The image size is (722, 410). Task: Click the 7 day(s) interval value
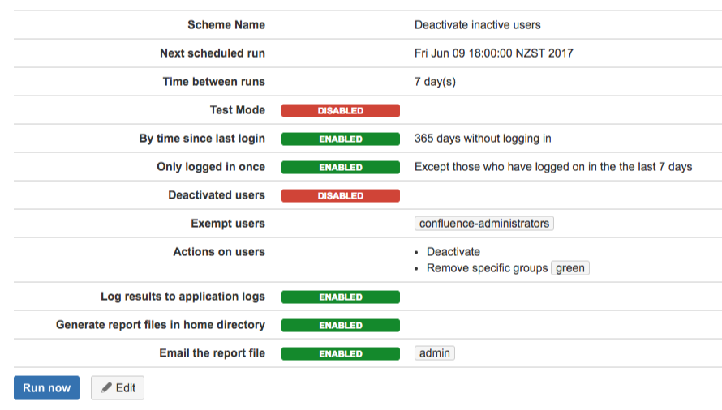pyautogui.click(x=435, y=82)
